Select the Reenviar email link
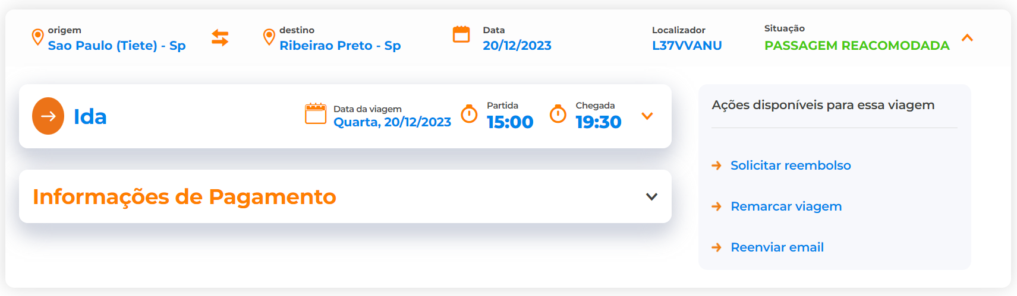Screen dimensions: 1017x296 777,247
